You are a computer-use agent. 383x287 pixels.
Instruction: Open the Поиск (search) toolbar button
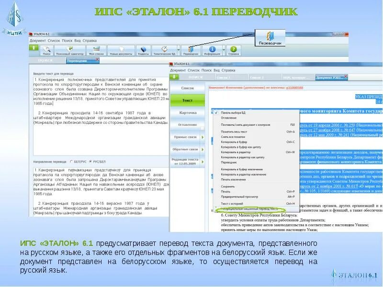click(46, 50)
